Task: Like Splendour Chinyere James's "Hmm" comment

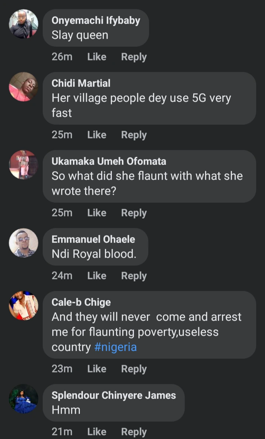Action: click(x=97, y=432)
